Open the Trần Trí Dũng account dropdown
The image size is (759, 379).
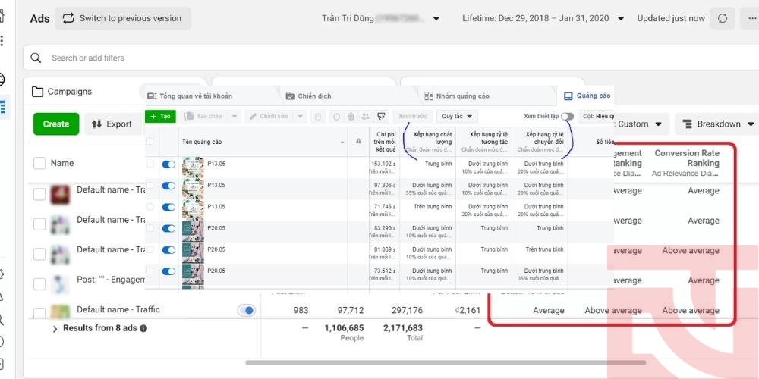coord(436,19)
